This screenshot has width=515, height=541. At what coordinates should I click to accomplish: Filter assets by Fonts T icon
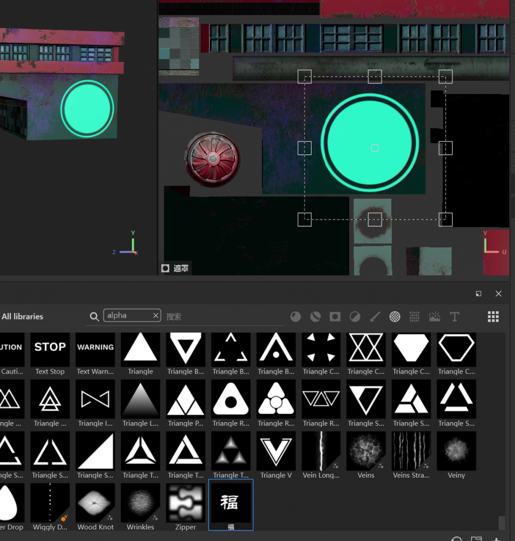coord(454,316)
